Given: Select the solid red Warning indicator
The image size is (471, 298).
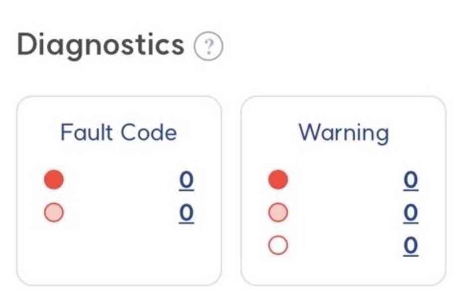Looking at the screenshot, I should coord(278,179).
